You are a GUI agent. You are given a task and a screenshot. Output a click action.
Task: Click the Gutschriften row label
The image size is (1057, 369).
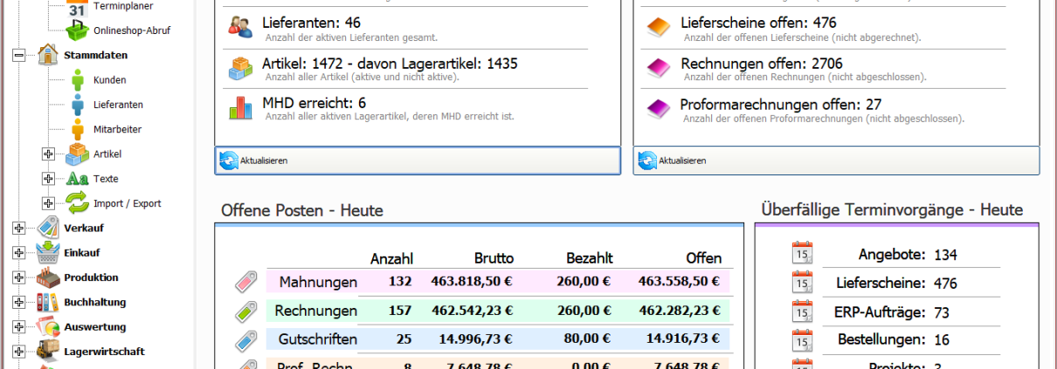(x=318, y=339)
